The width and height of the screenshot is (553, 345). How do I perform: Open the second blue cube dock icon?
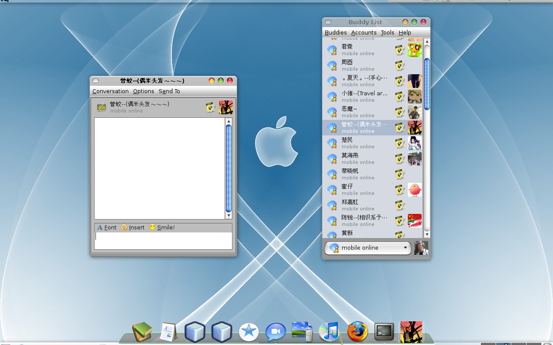coord(222,332)
